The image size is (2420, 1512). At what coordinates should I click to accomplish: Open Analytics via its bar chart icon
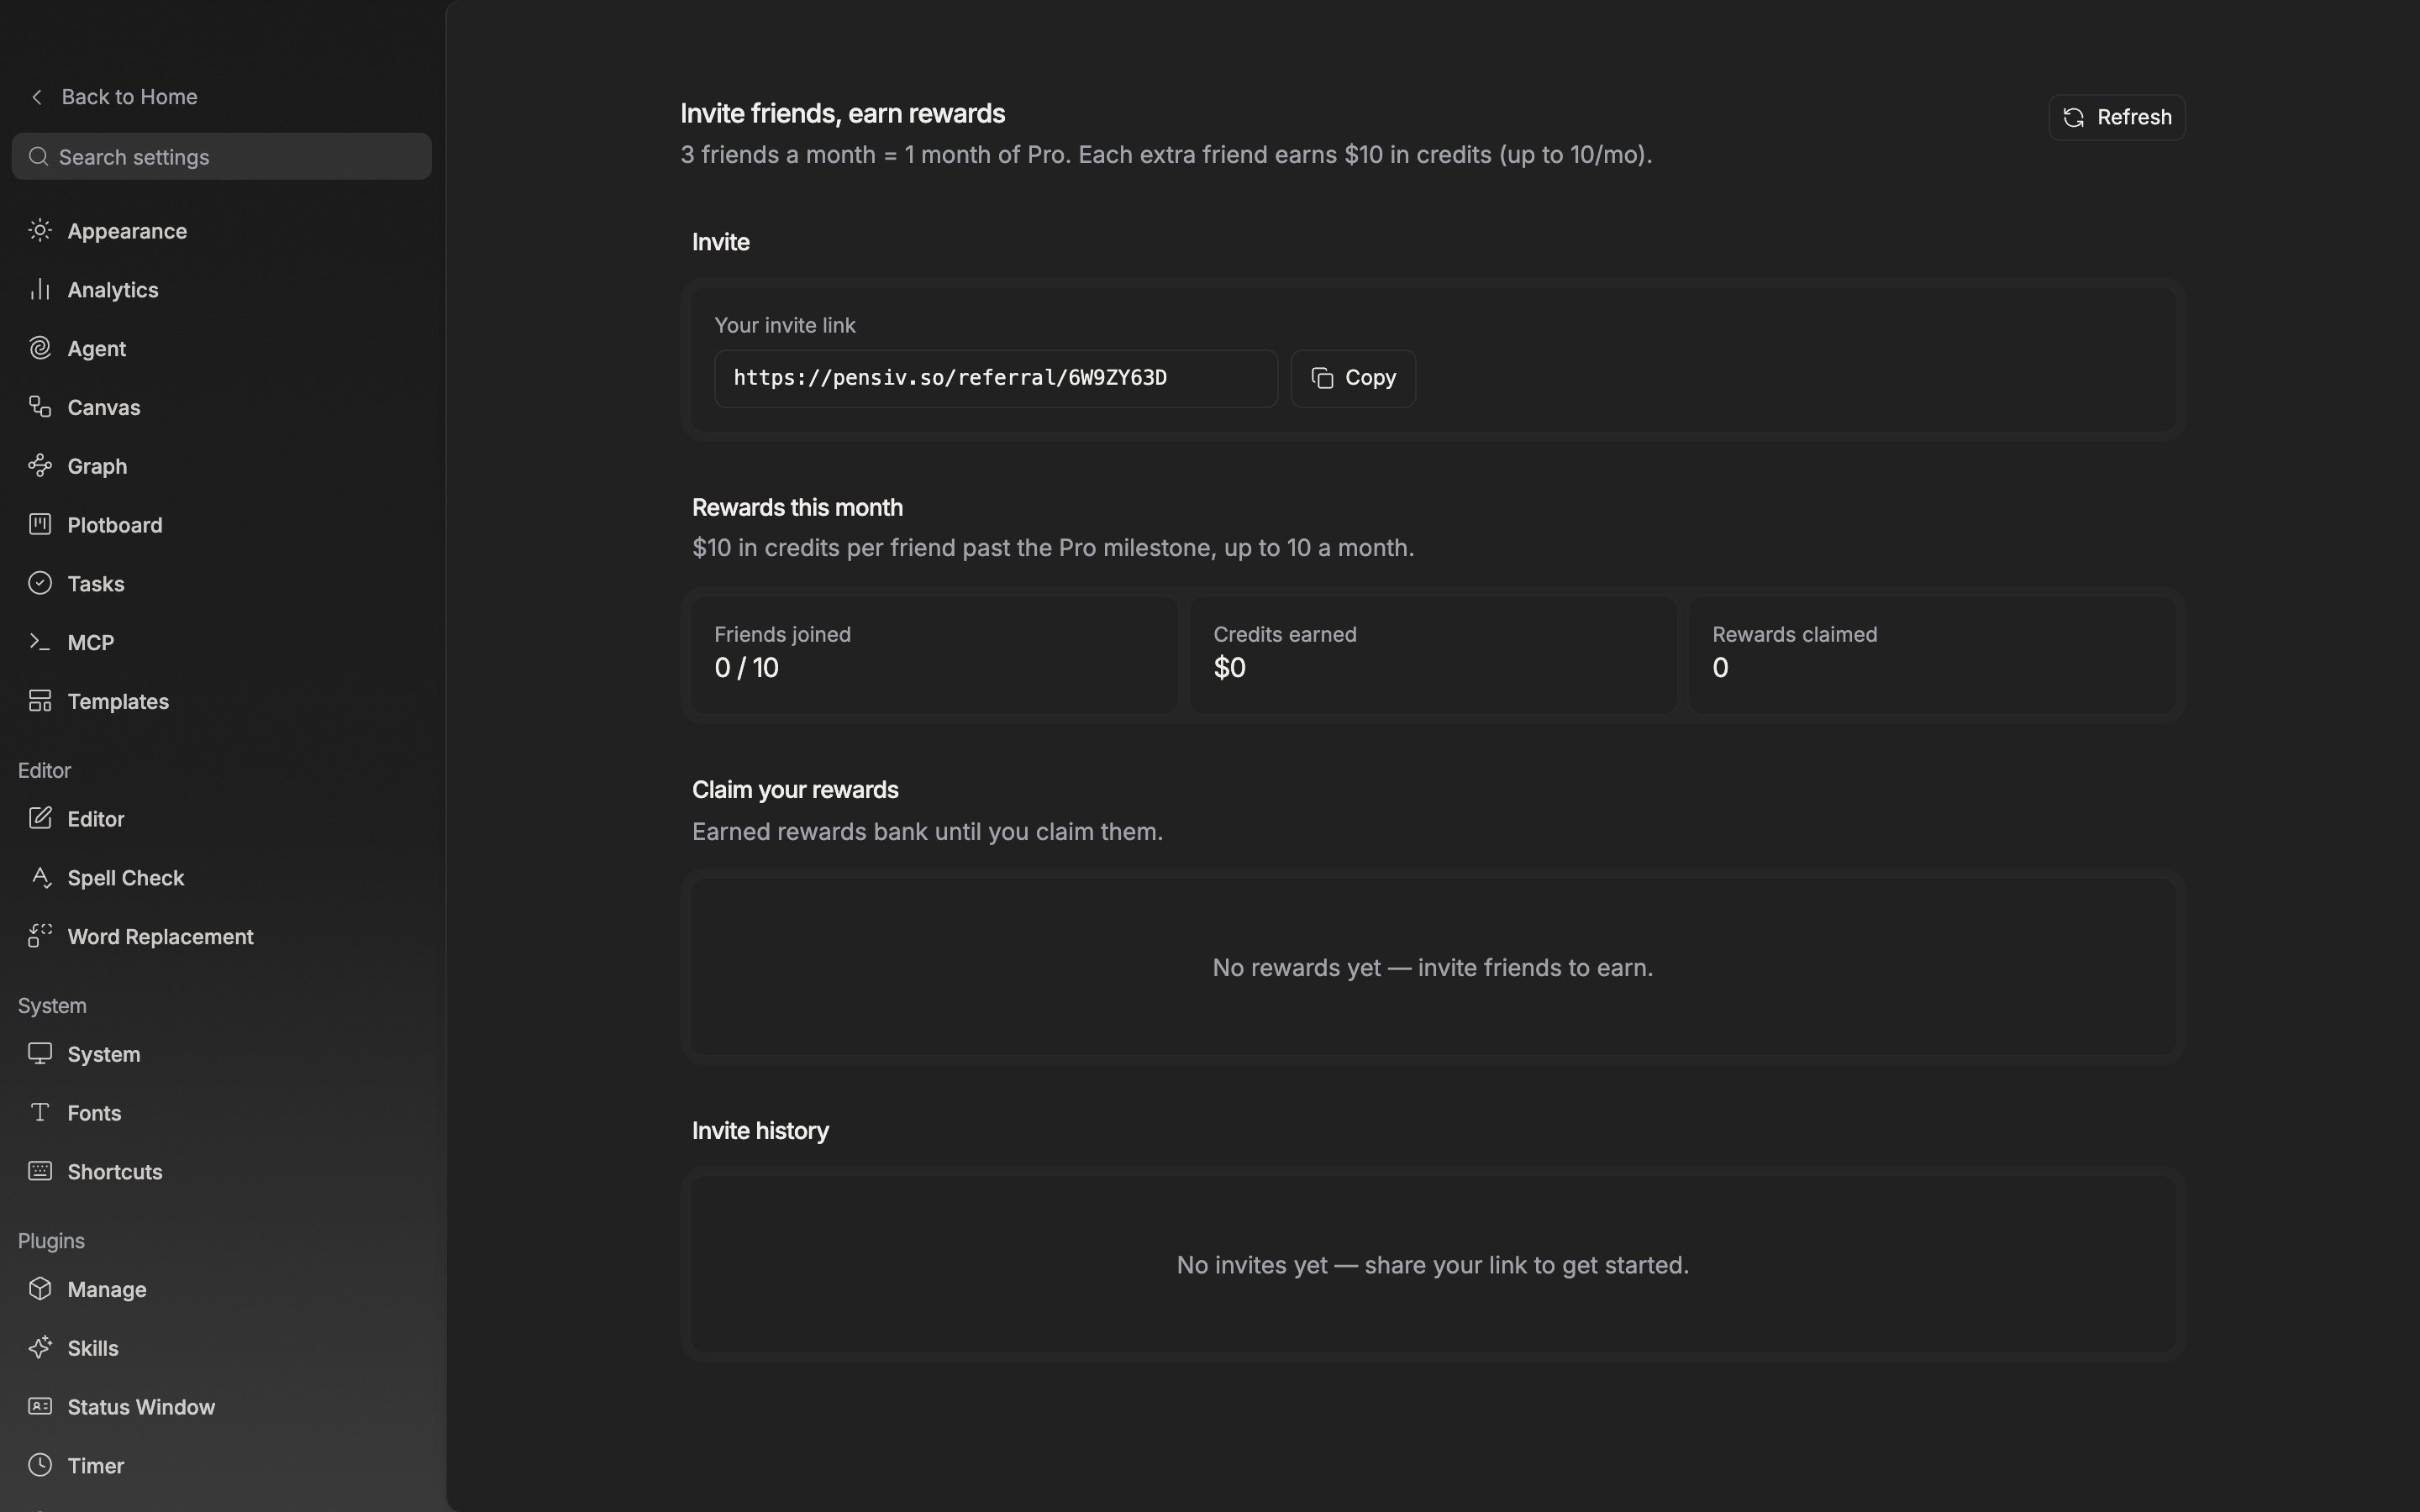click(40, 290)
